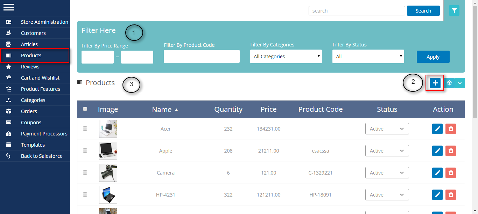The height and width of the screenshot is (214, 478).
Task: Expand the Filter By Status dropdown
Action: [x=368, y=57]
